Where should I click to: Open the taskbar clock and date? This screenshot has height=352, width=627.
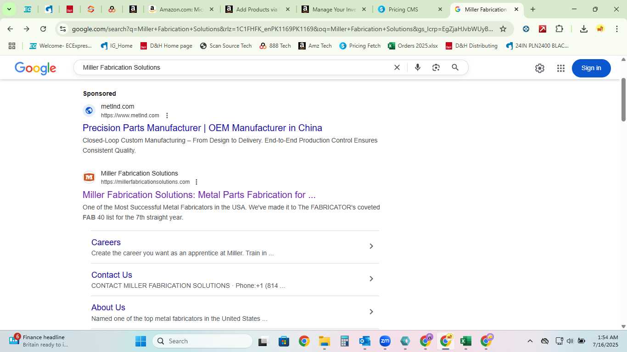pyautogui.click(x=605, y=341)
